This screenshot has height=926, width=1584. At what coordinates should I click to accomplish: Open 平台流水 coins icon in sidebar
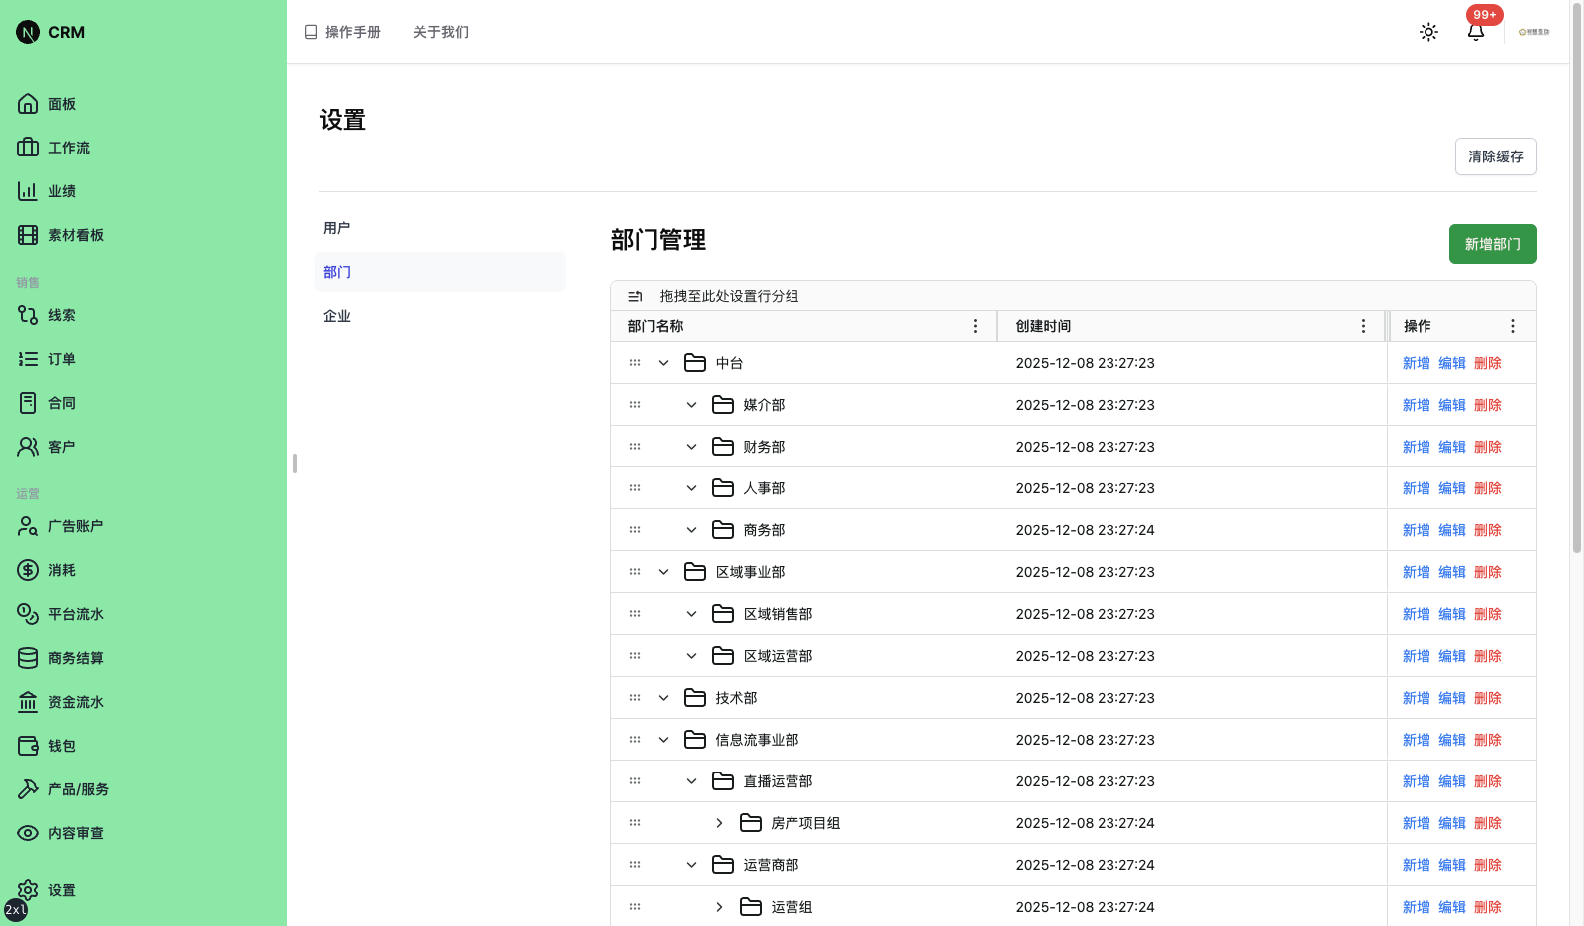pos(28,614)
